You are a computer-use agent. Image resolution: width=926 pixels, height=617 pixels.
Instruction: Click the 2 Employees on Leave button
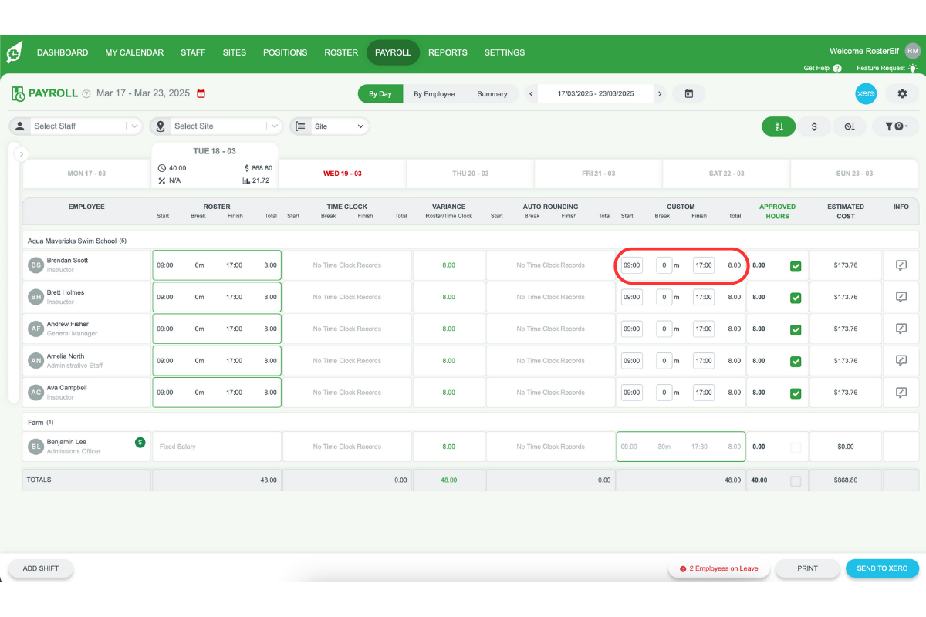point(718,568)
